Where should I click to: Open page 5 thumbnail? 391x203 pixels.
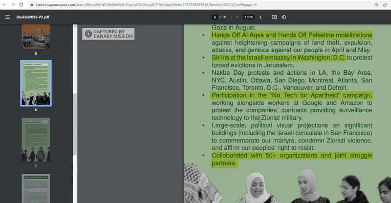36,37
